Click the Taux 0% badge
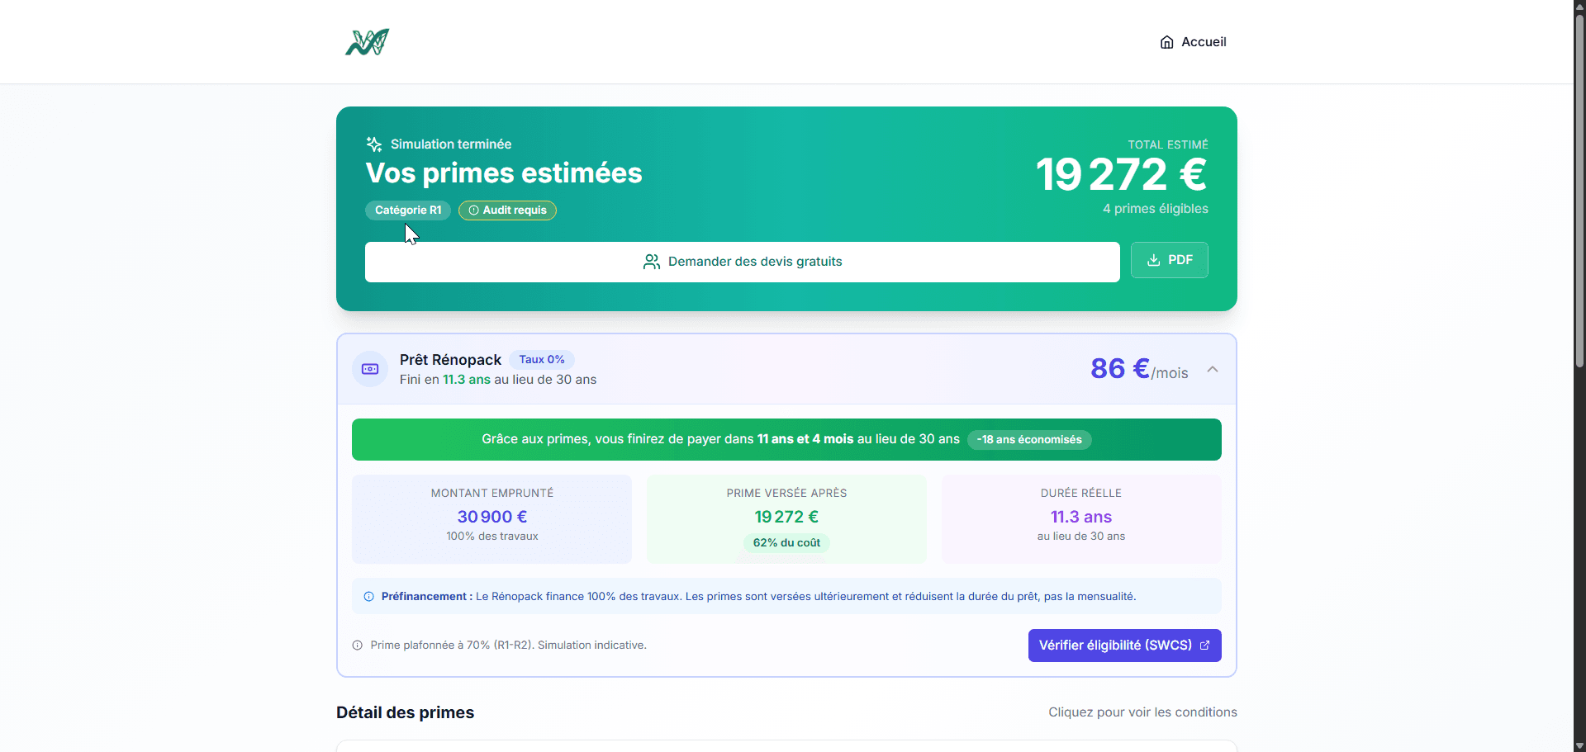 coord(541,360)
